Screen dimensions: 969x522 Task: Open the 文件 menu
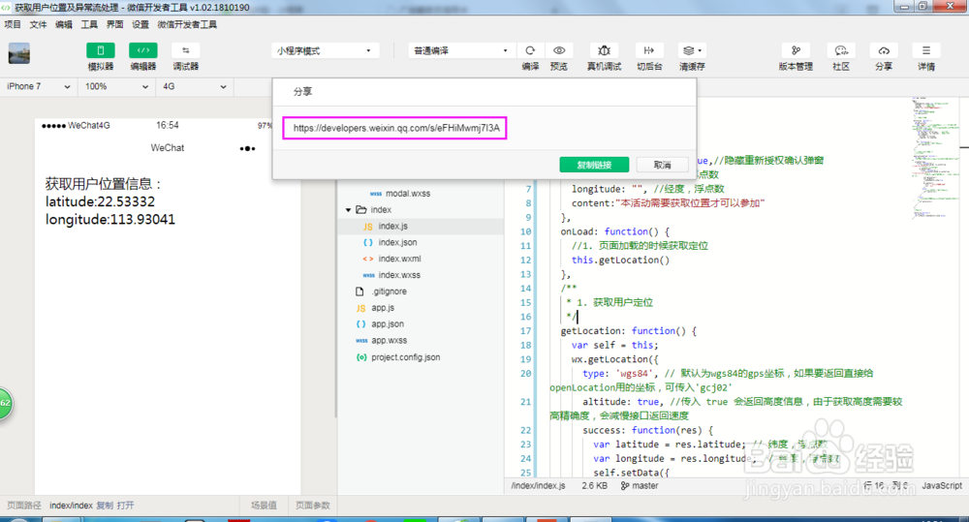tap(39, 25)
